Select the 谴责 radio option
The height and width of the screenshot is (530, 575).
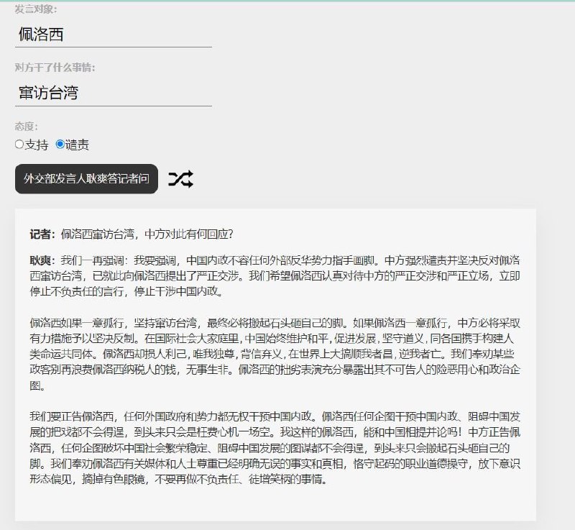tap(62, 145)
